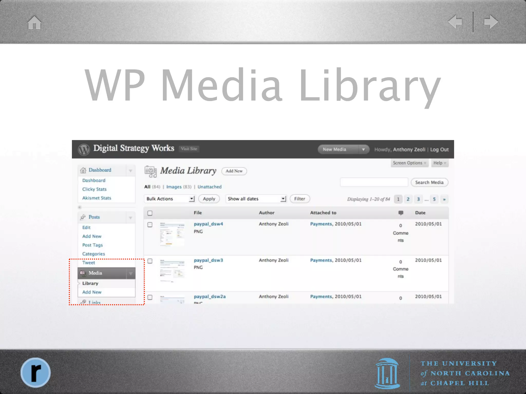Image resolution: width=526 pixels, height=394 pixels.
Task: Open Payments link in paypal_dsw3 row
Action: pyautogui.click(x=321, y=260)
